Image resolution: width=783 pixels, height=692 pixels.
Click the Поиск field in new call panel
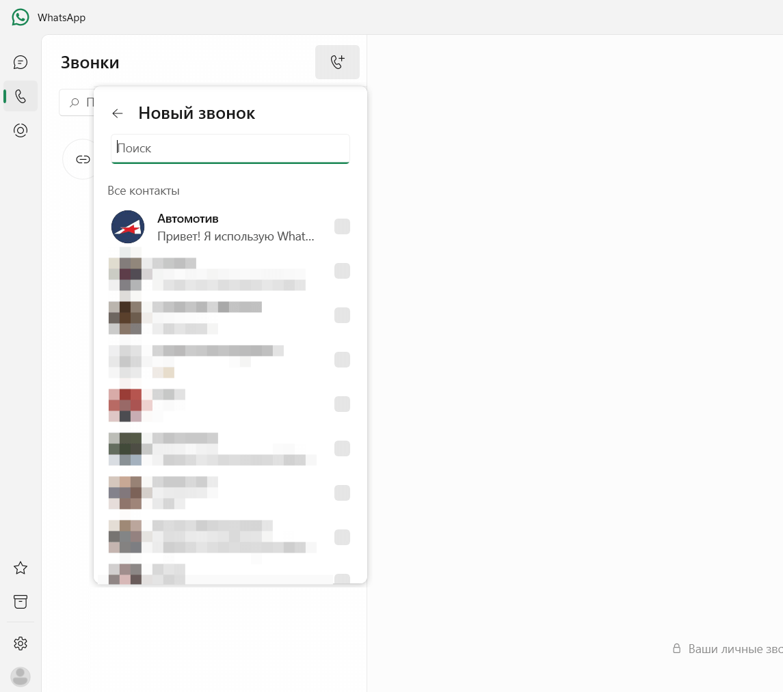[x=230, y=149]
